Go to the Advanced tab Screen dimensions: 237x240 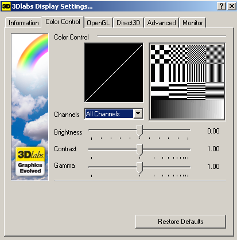point(161,23)
